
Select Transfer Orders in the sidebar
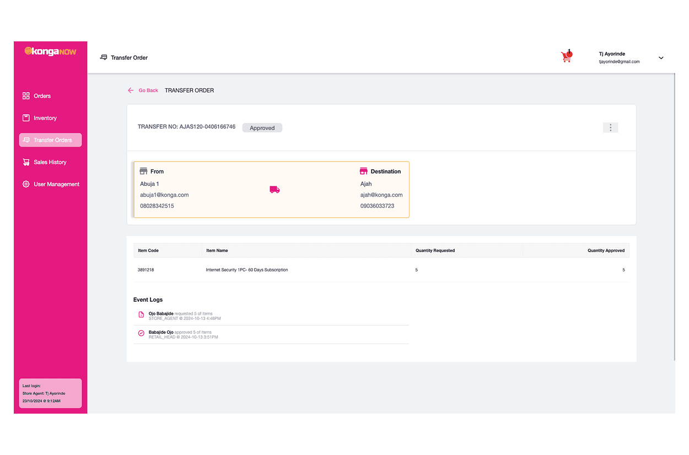(x=51, y=140)
